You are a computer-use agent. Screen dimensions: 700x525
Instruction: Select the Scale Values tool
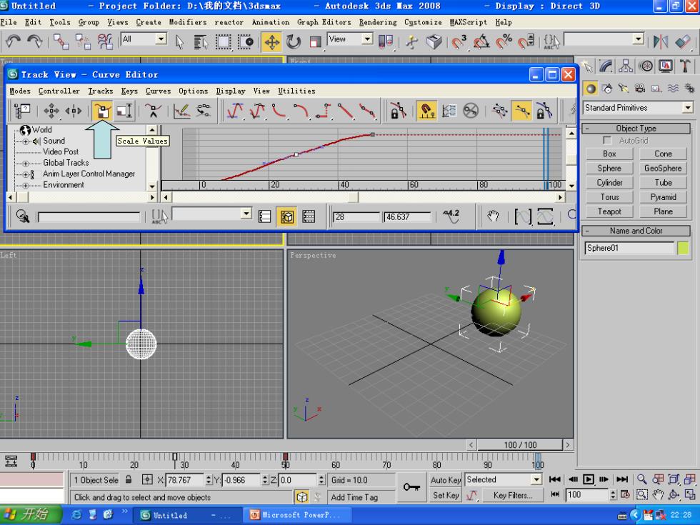[x=124, y=111]
